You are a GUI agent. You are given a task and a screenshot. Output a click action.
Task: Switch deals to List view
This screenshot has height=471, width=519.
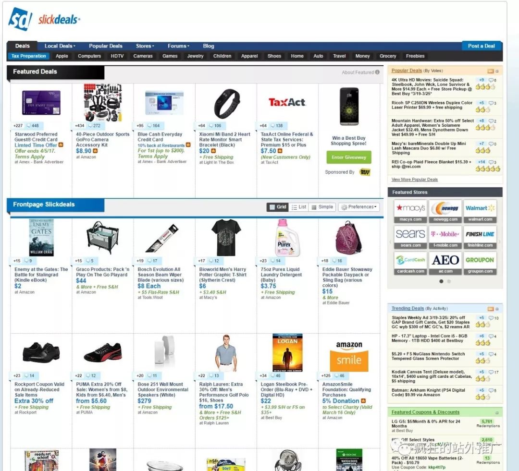point(299,207)
